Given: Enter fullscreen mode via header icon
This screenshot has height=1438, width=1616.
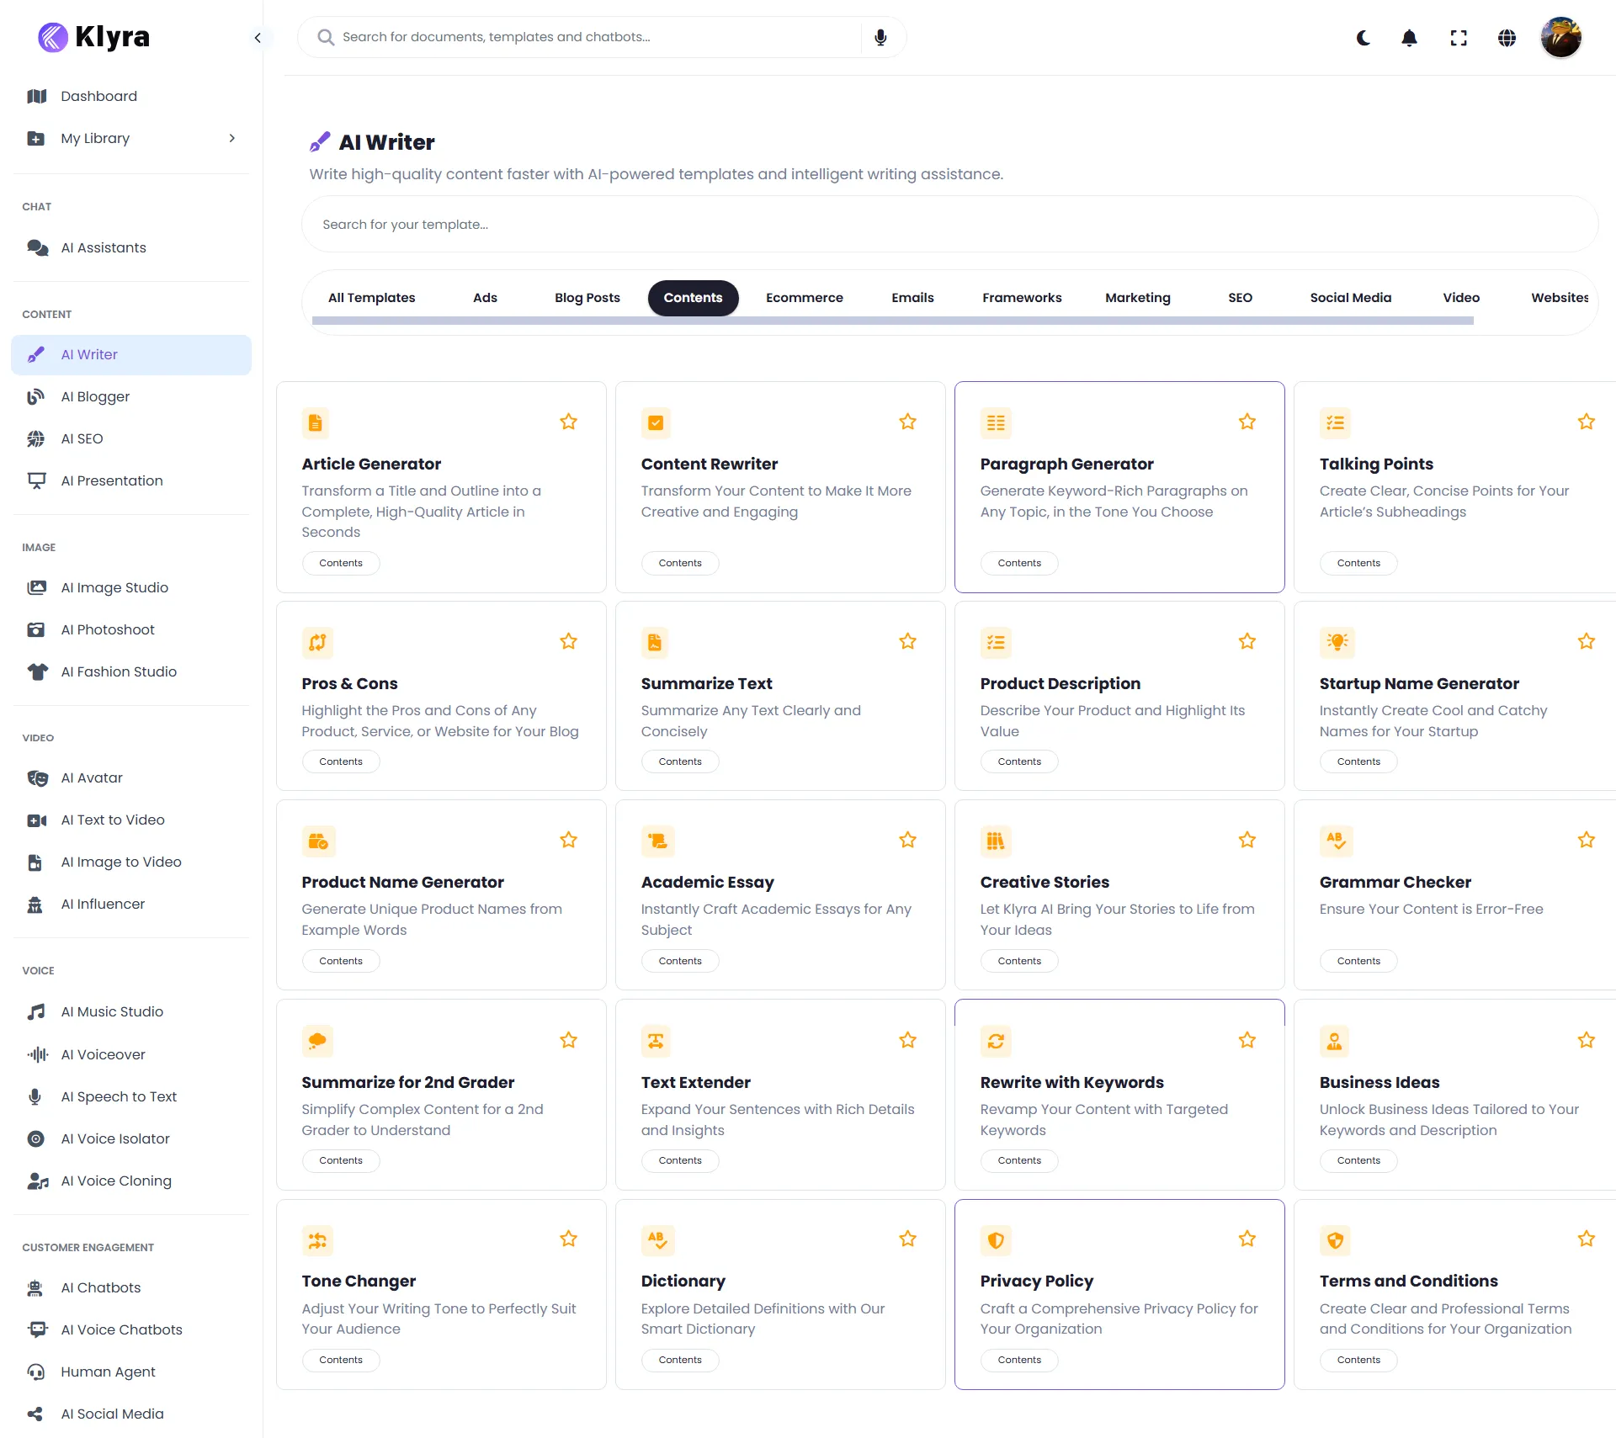Looking at the screenshot, I should (1459, 38).
